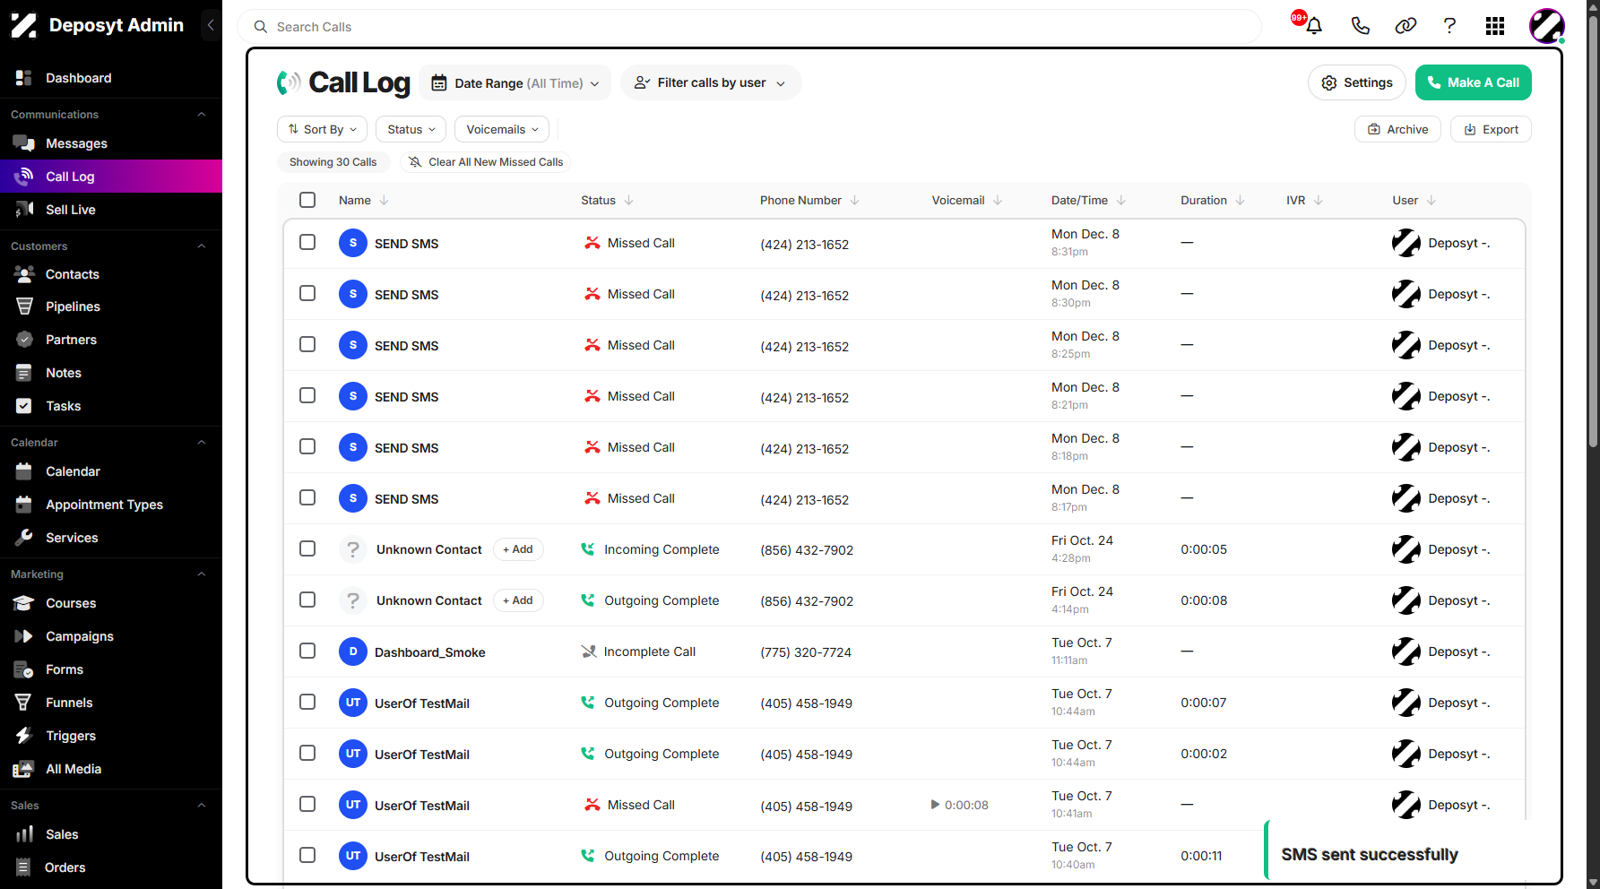Click the Make A Call button

click(x=1474, y=82)
